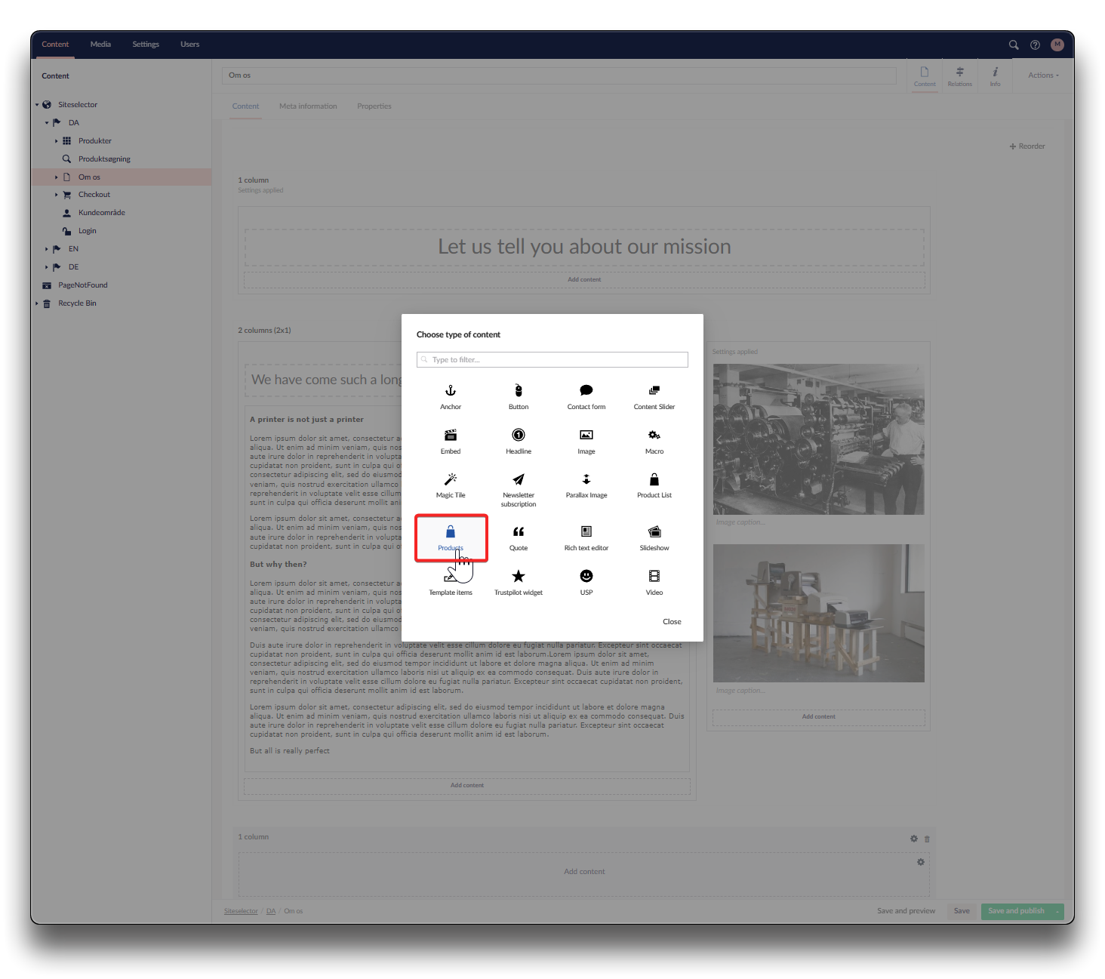Open settings gear inside bottom column cell

[x=921, y=862]
